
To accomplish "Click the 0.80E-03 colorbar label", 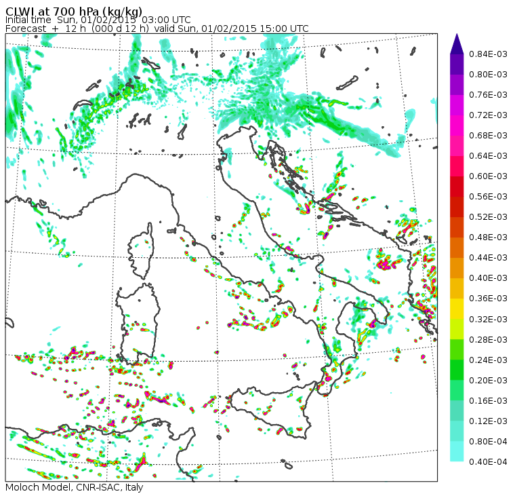I will coord(488,75).
